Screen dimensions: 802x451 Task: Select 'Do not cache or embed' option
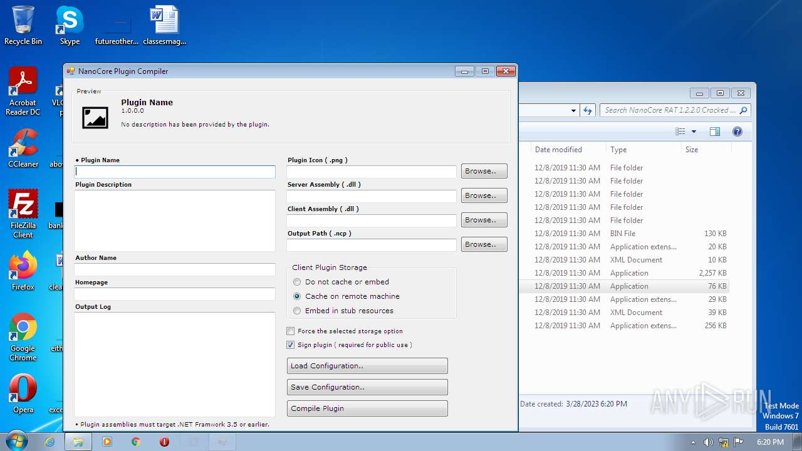[341, 282]
